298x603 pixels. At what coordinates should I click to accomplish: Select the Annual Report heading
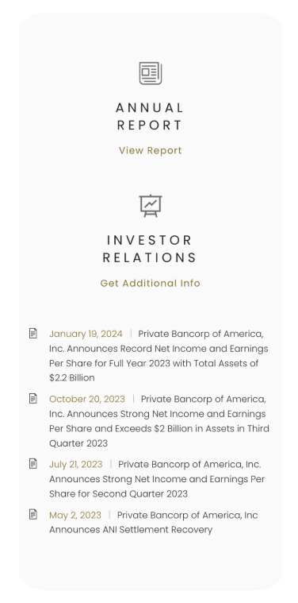tap(150, 116)
